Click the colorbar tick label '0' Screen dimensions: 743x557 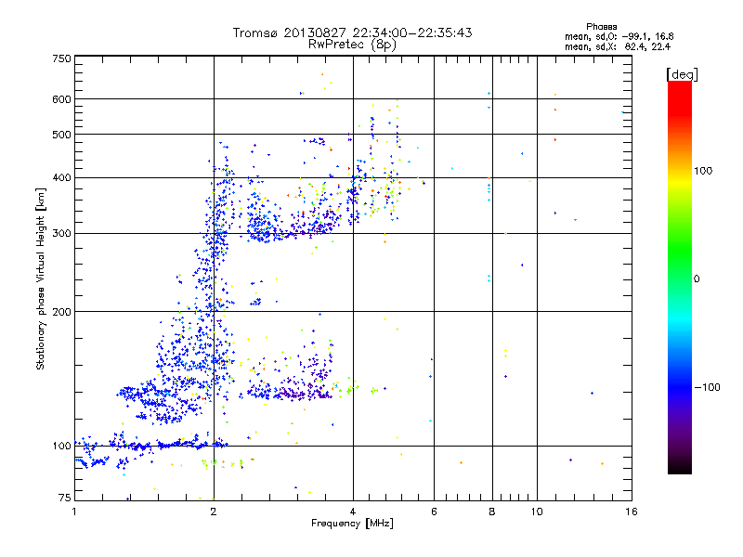(697, 279)
